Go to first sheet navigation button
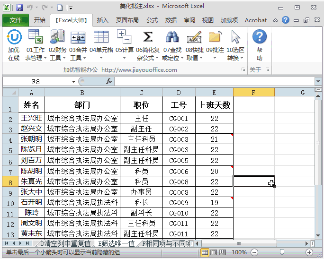Screen dimensions: 324x259 tap(7, 243)
